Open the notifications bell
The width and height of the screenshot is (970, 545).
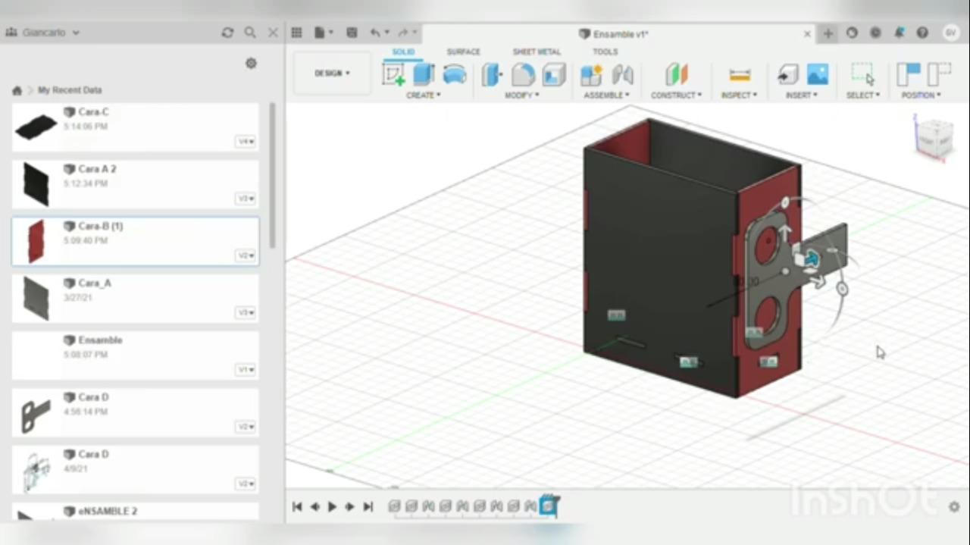click(x=899, y=33)
